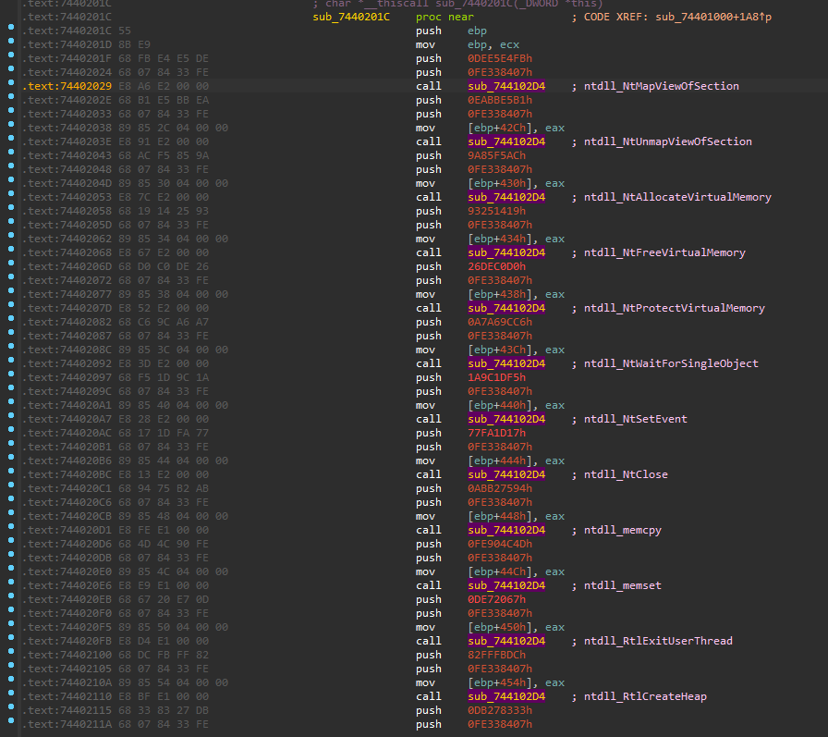The width and height of the screenshot is (828, 737).
Task: Toggle breakpoint dot on push ebp line
Action: coord(11,27)
